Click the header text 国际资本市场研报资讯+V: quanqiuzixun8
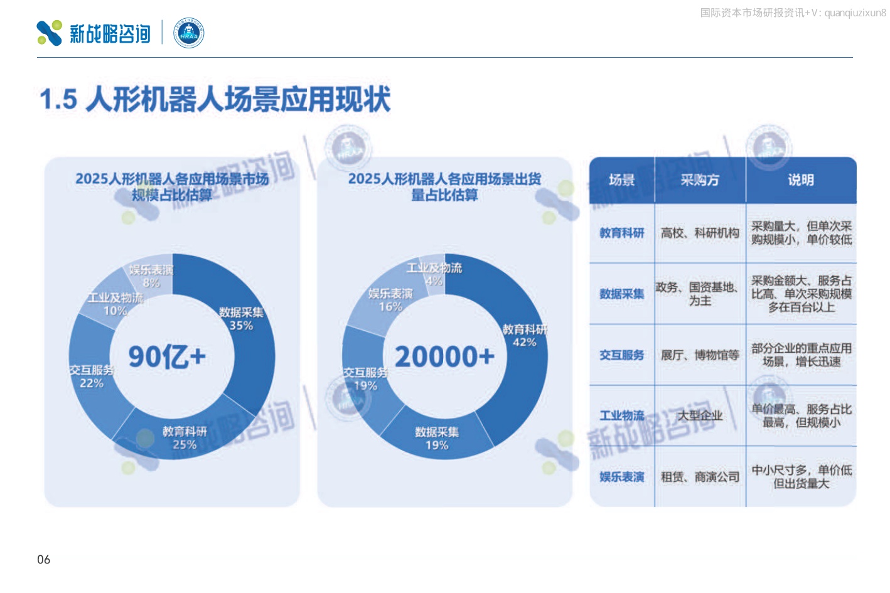890x593 pixels. (793, 13)
